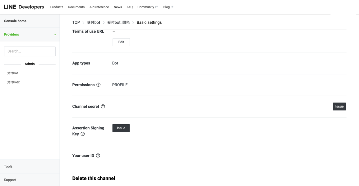Click the App types label
The height and width of the screenshot is (186, 359).
(81, 63)
